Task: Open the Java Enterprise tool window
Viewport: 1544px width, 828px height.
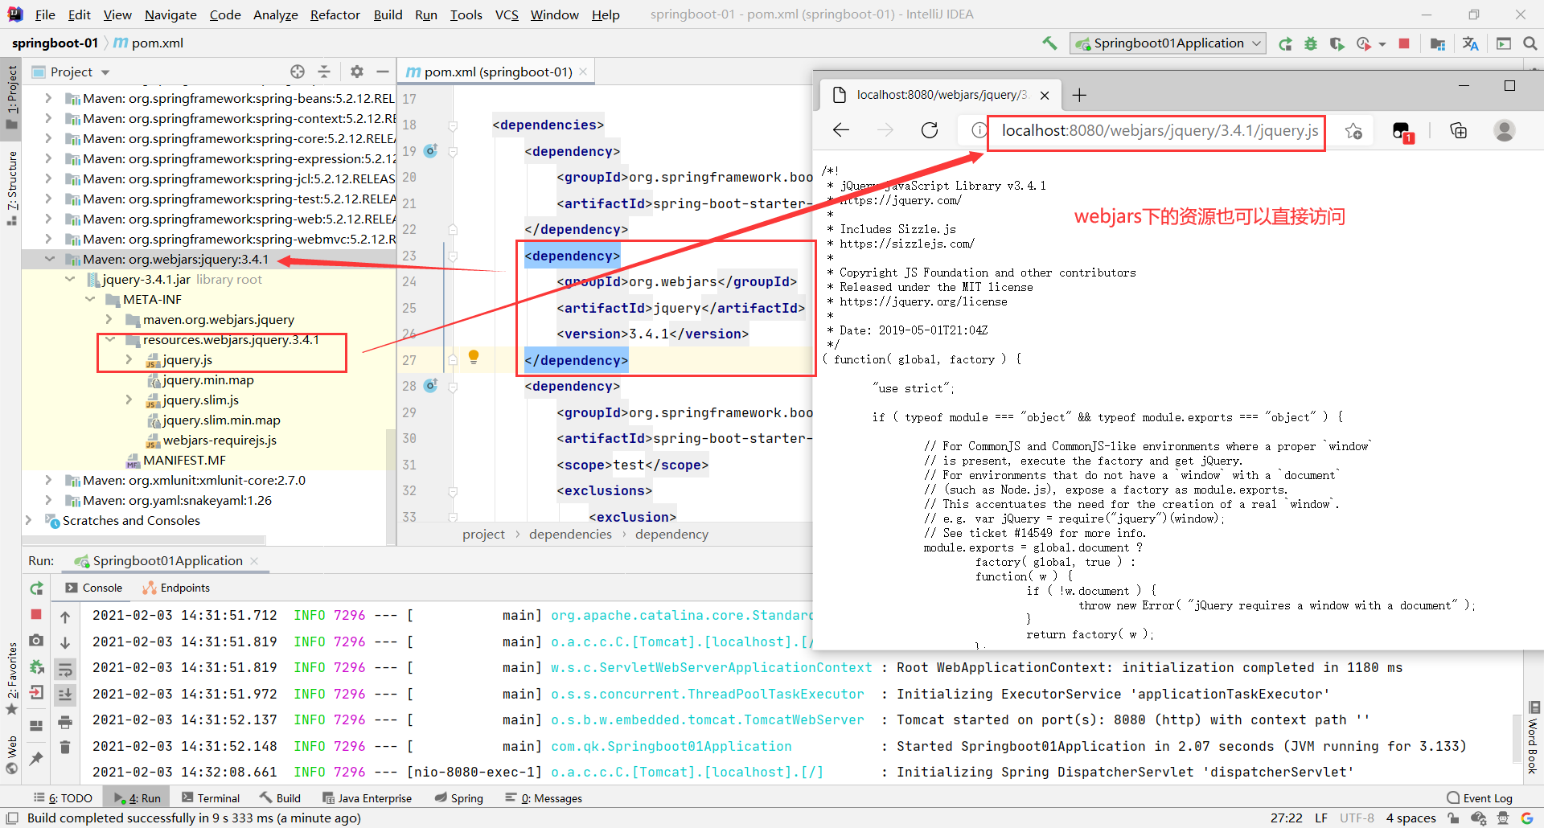Action: pyautogui.click(x=367, y=798)
